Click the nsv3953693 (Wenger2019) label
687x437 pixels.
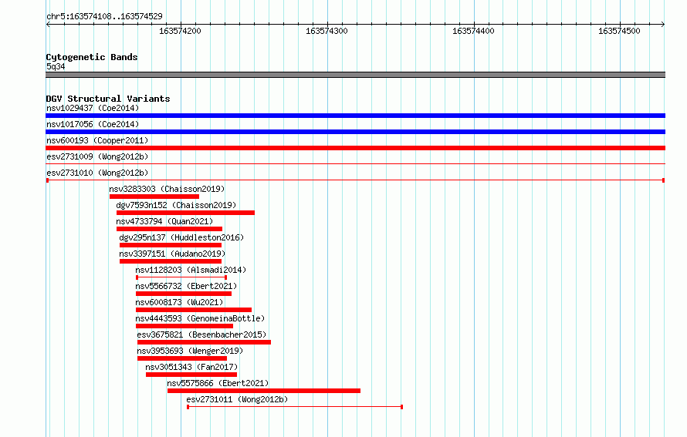click(190, 351)
